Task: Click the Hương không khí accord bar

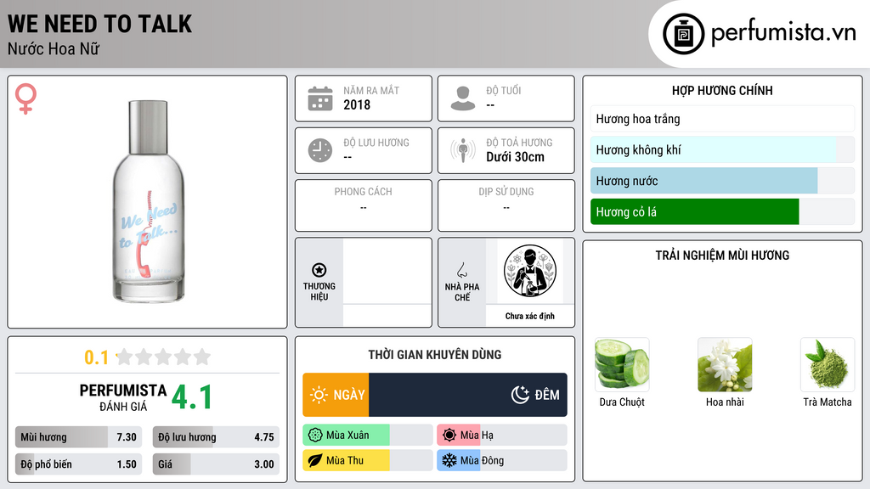Action: point(722,149)
